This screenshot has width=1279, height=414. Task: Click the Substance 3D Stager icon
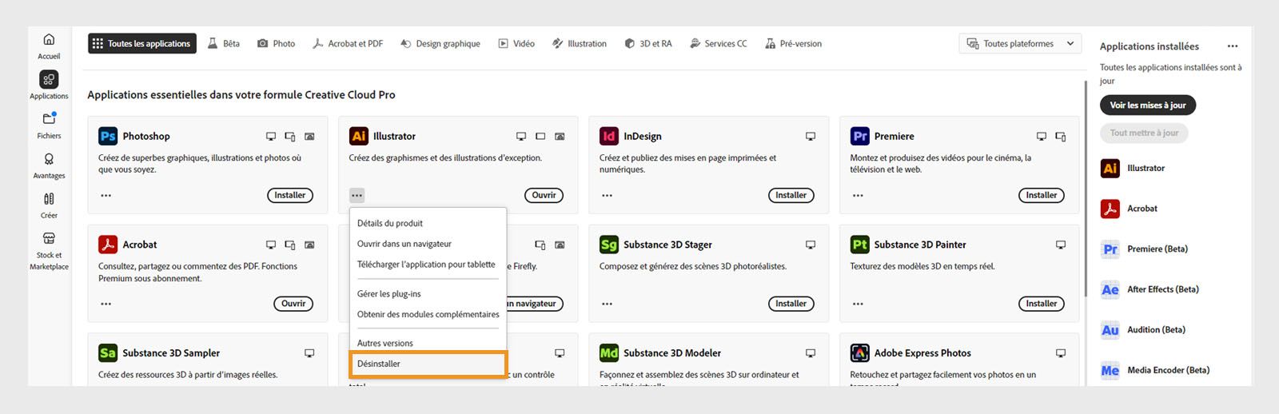[x=609, y=245]
